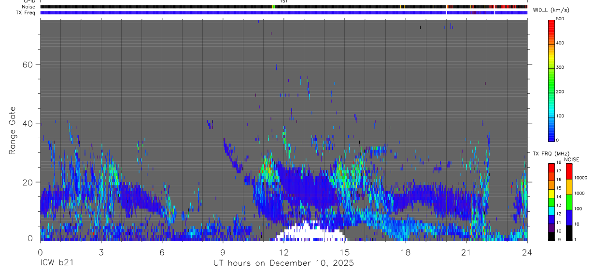Viewport: 593px width, 273px height.
Task: Click the 15 tick on the UT hours axis
Action: pos(345,252)
